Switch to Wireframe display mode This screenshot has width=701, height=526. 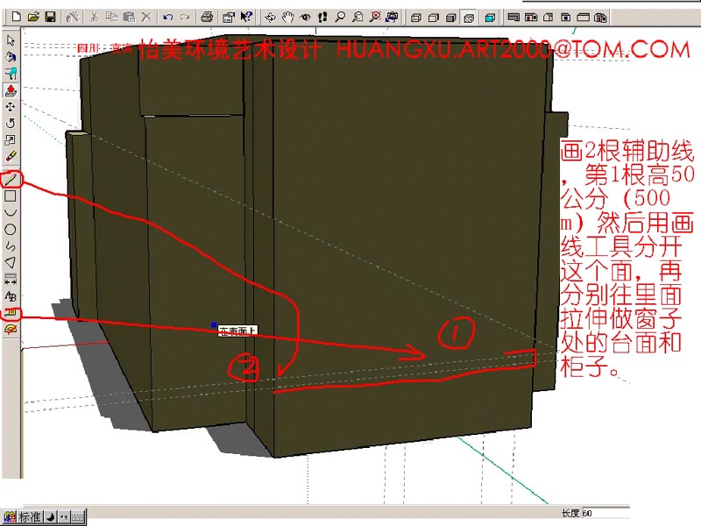point(415,18)
